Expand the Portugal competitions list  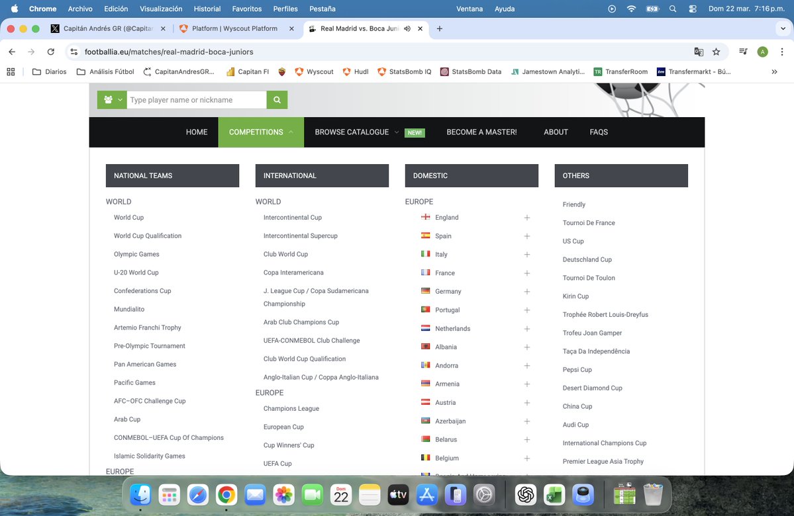pos(526,310)
